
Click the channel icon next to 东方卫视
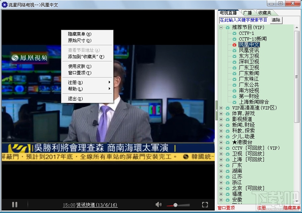(235, 56)
